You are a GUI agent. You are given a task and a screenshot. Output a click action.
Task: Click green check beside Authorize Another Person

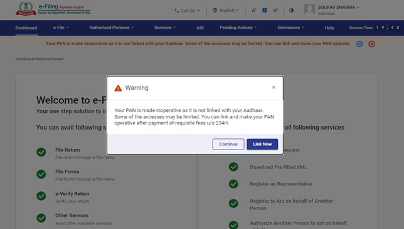[233, 225]
